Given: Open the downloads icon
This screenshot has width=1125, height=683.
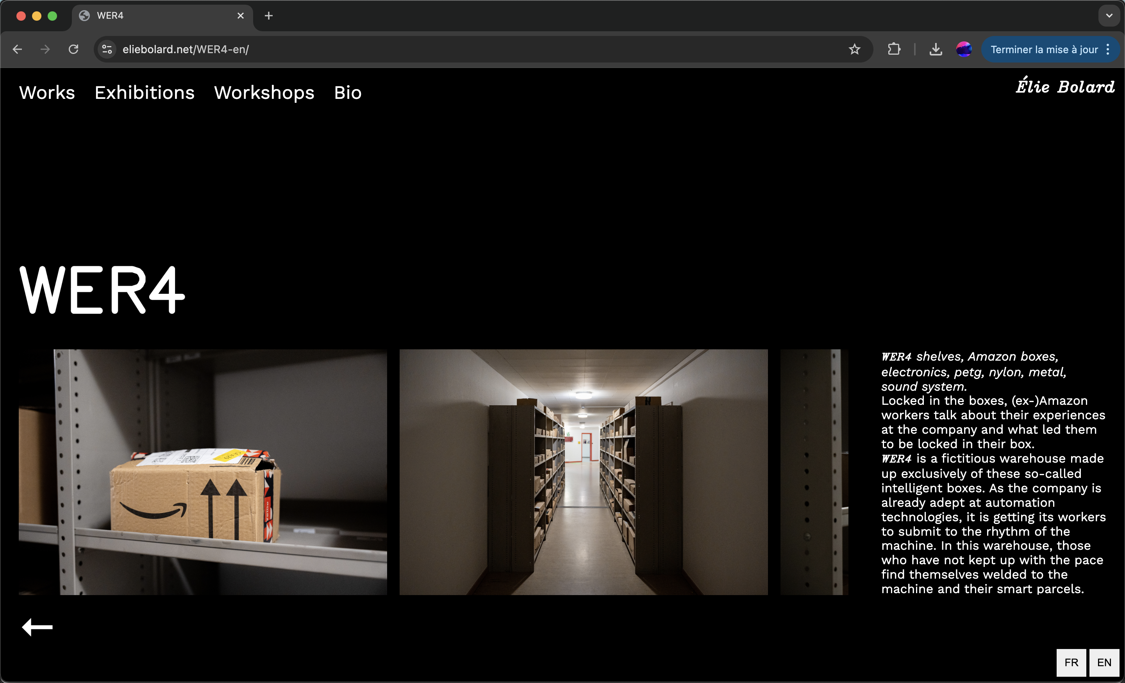Looking at the screenshot, I should point(936,49).
